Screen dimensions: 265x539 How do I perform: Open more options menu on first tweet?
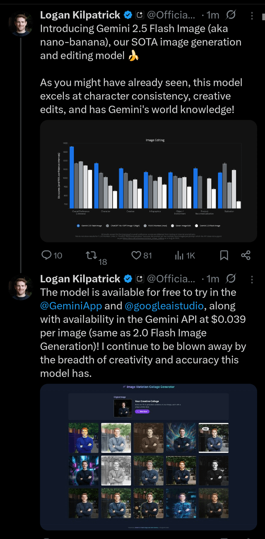253,15
